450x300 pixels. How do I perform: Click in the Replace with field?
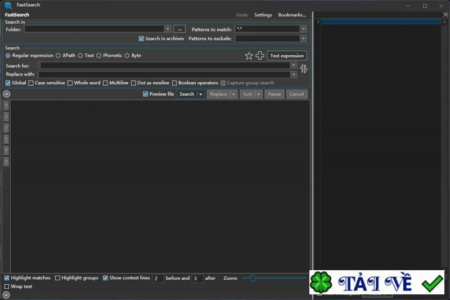click(x=164, y=75)
